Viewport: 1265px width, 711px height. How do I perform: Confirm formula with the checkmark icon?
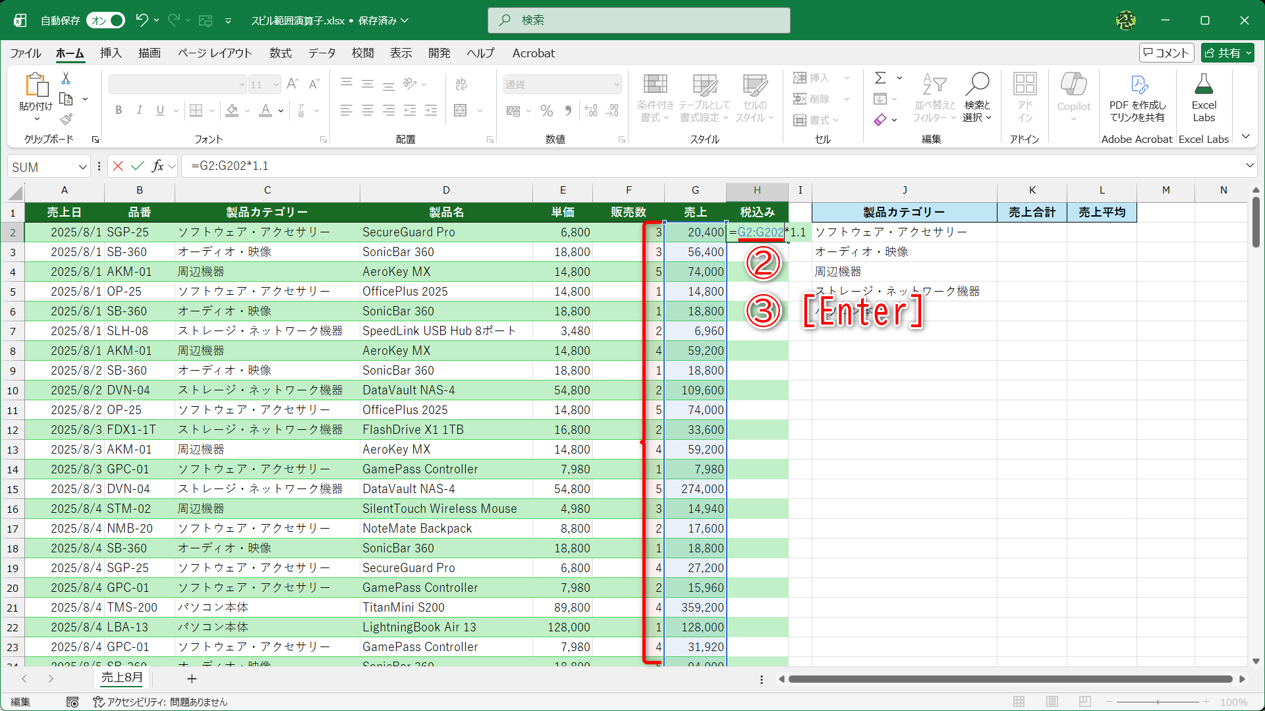tap(138, 166)
